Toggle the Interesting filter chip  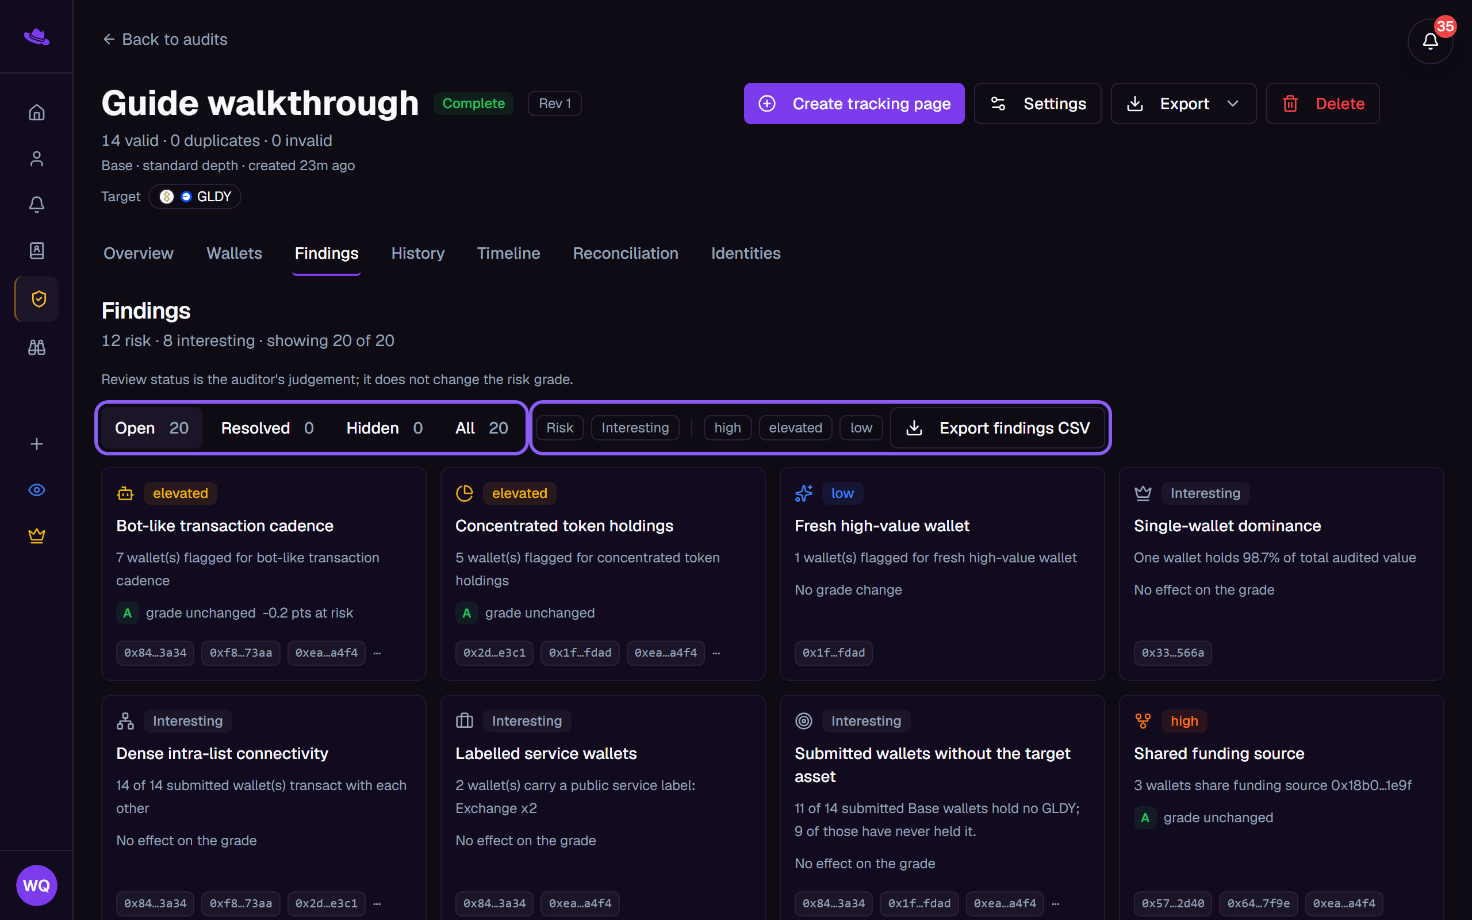coord(635,428)
